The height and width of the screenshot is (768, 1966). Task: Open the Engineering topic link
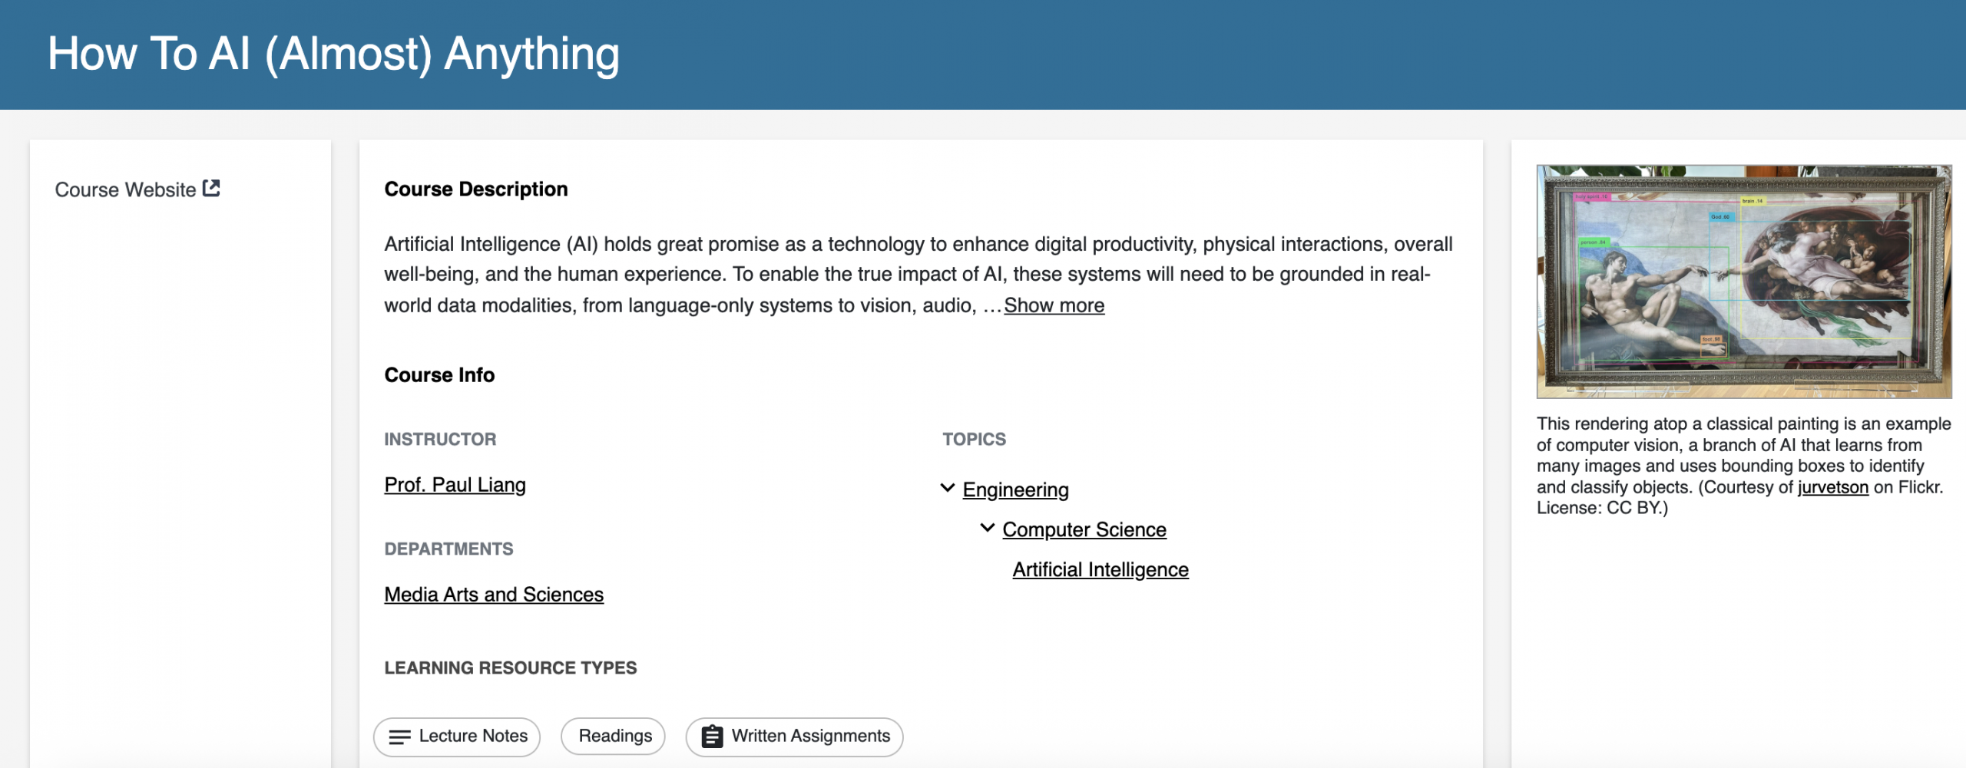point(1015,489)
